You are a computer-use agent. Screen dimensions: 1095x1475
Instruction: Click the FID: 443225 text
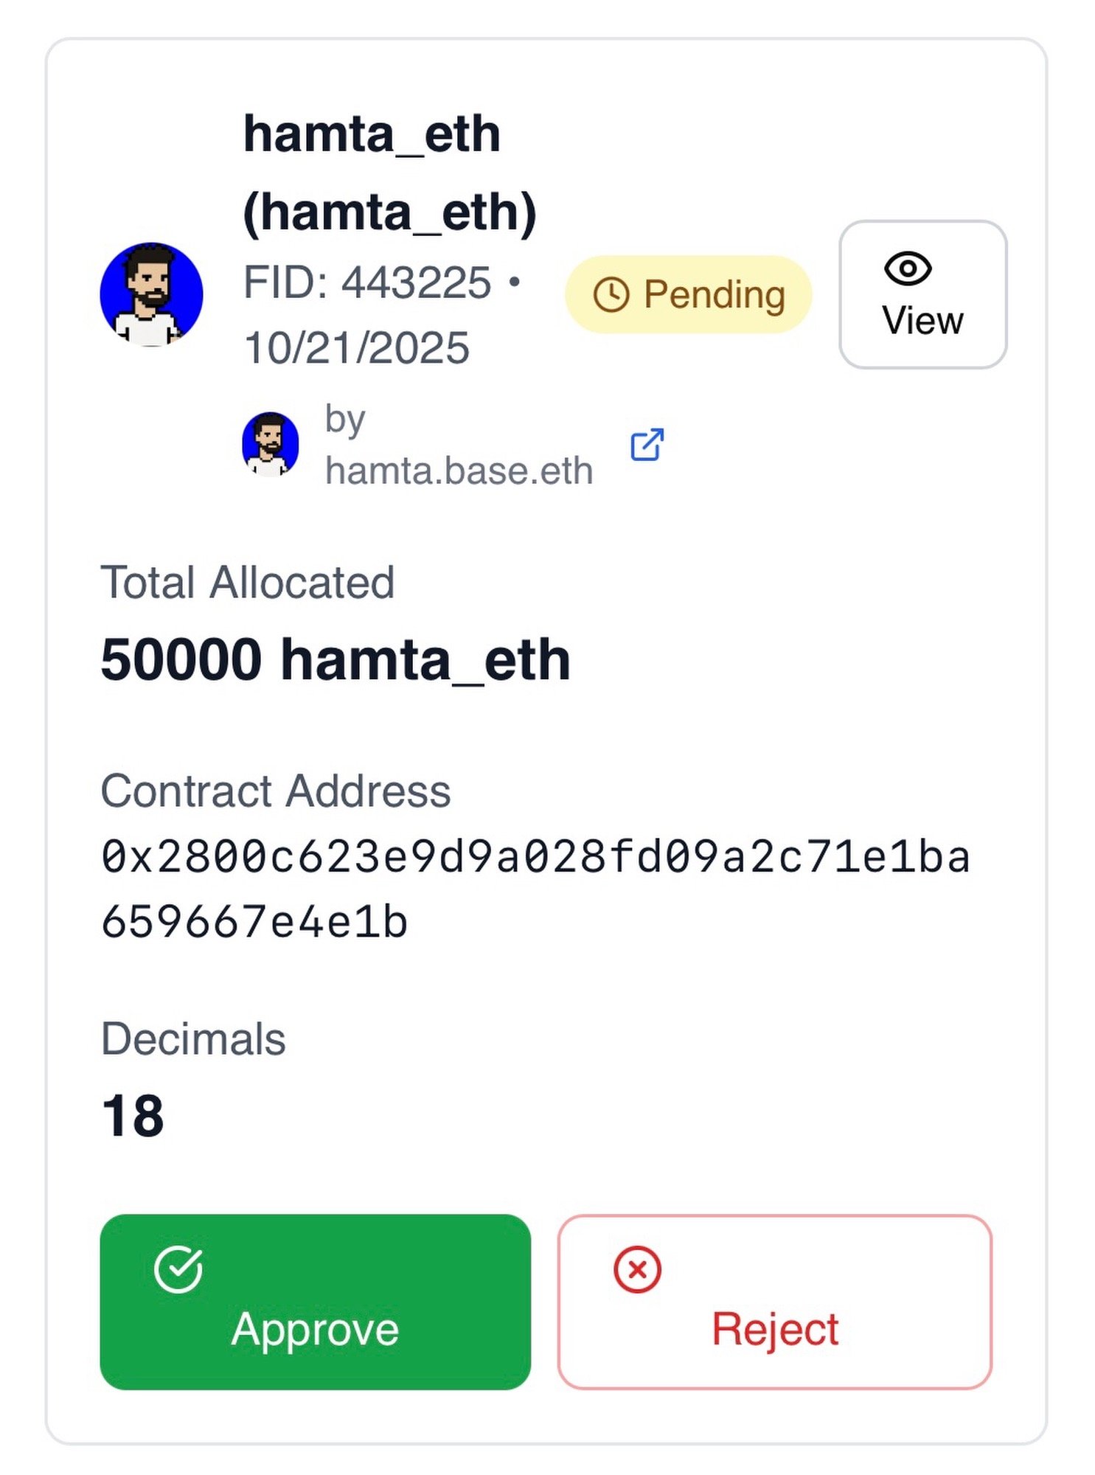(x=367, y=282)
